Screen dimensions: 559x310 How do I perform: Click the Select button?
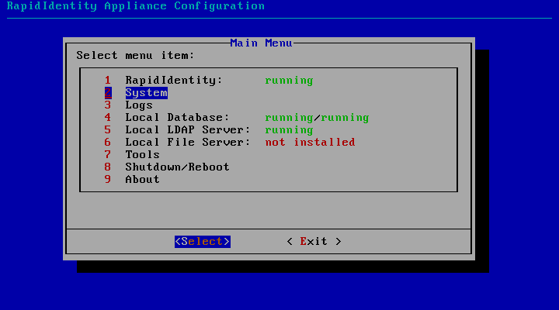(203, 241)
